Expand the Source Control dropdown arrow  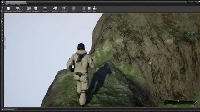tap(23, 9)
